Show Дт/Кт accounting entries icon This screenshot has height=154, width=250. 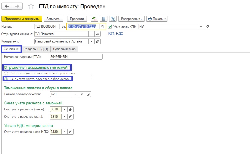pyautogui.click(x=95, y=19)
